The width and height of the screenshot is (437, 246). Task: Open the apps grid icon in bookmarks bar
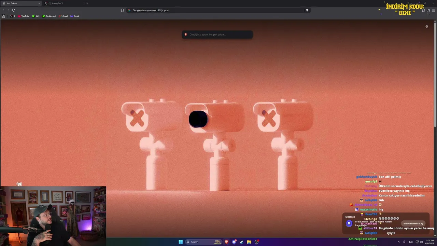tap(3, 16)
